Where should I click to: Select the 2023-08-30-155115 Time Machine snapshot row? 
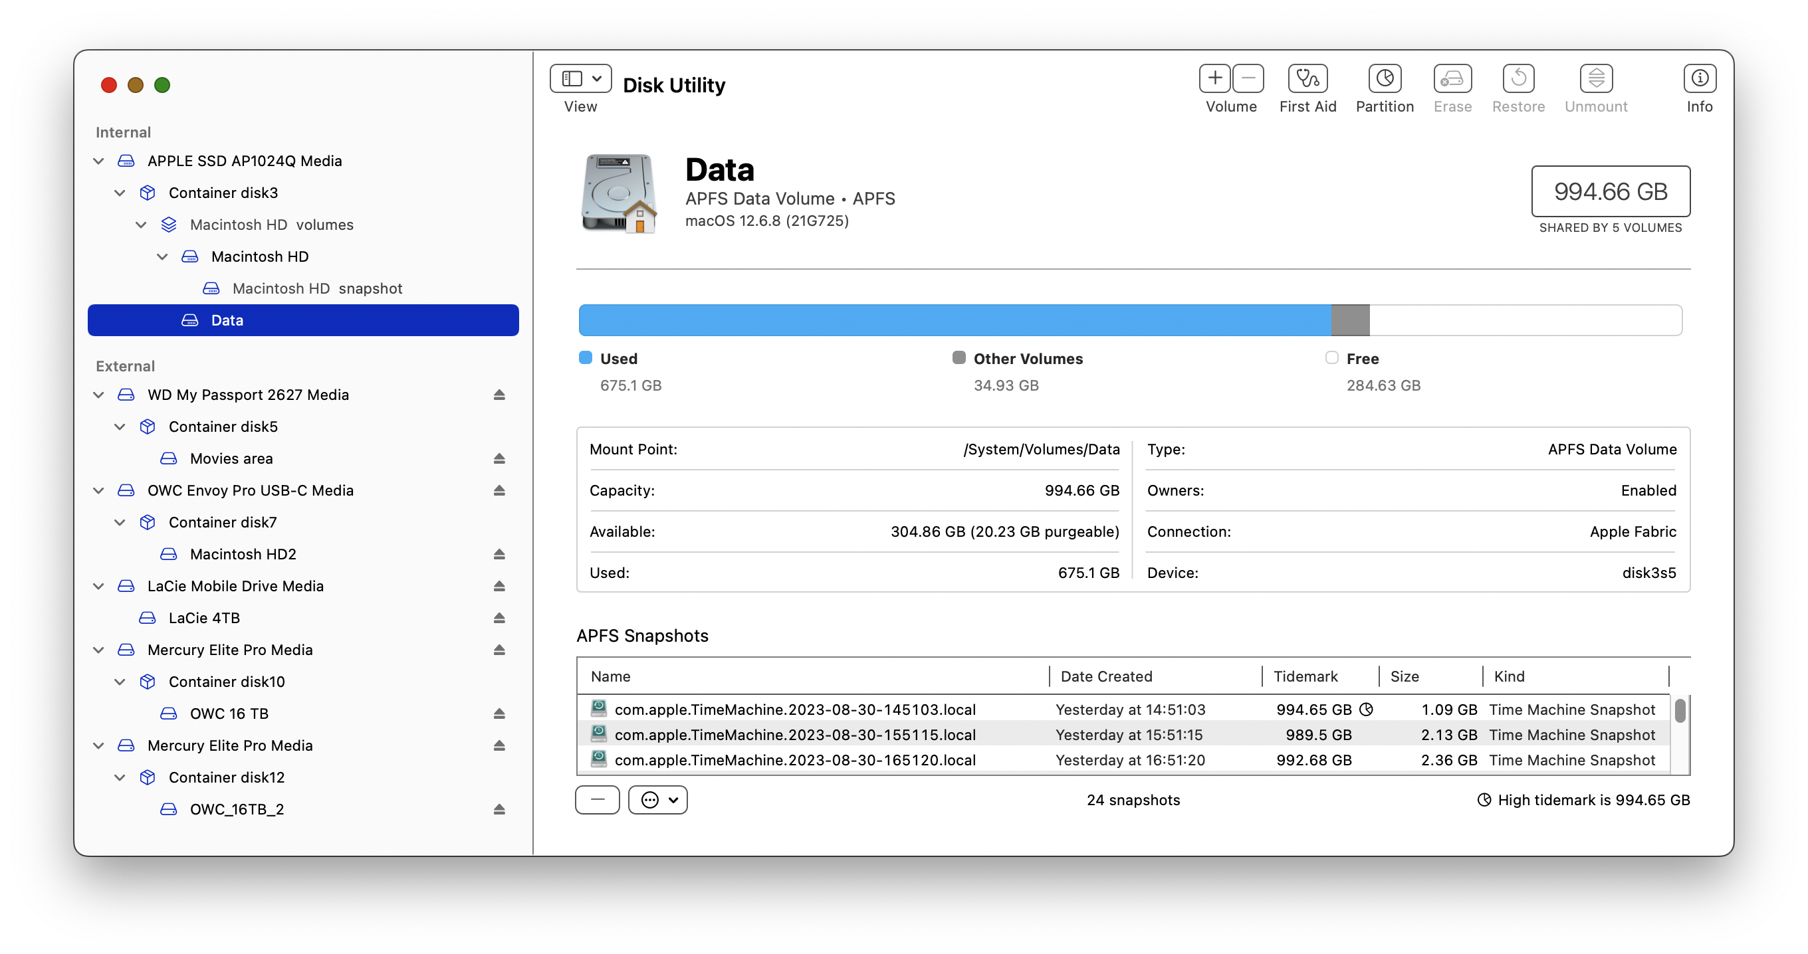[x=794, y=735]
